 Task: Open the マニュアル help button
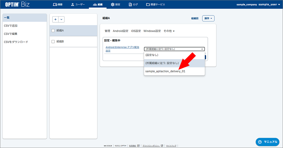(267, 142)
